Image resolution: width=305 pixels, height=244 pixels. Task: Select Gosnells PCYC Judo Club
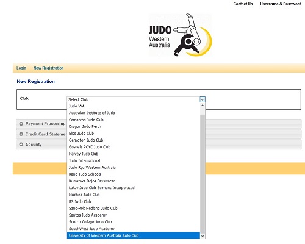[134, 147]
